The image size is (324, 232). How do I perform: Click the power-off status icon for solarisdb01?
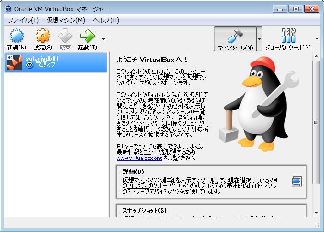(29, 65)
